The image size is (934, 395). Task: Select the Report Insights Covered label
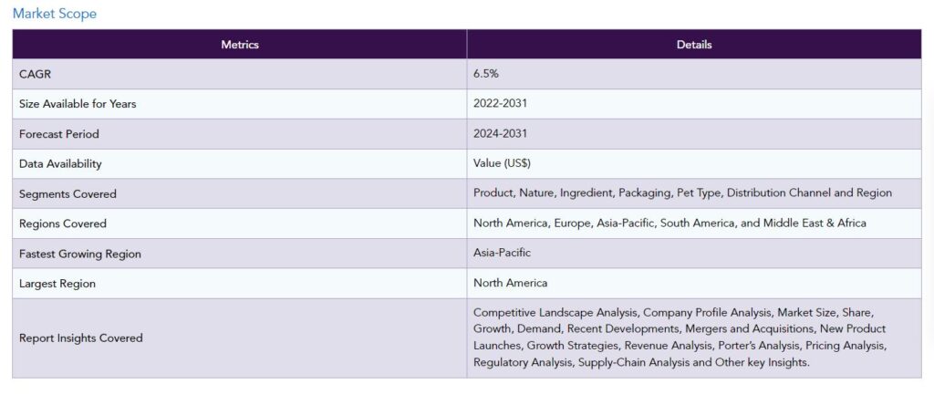click(81, 338)
